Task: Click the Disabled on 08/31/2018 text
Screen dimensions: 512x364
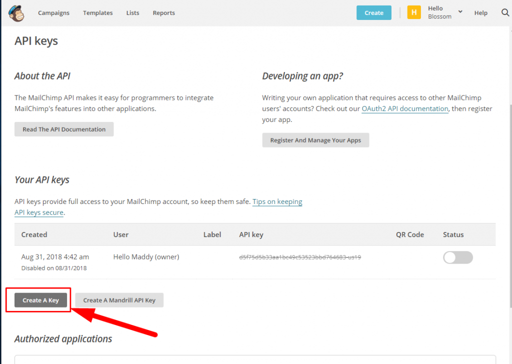Action: [x=54, y=268]
